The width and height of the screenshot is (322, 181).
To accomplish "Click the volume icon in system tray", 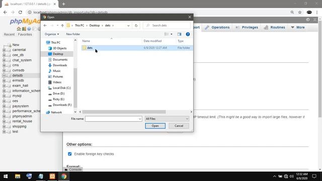I will coord(291,176).
